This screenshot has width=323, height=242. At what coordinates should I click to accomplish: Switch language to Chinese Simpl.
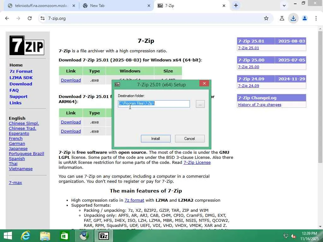coord(24,124)
